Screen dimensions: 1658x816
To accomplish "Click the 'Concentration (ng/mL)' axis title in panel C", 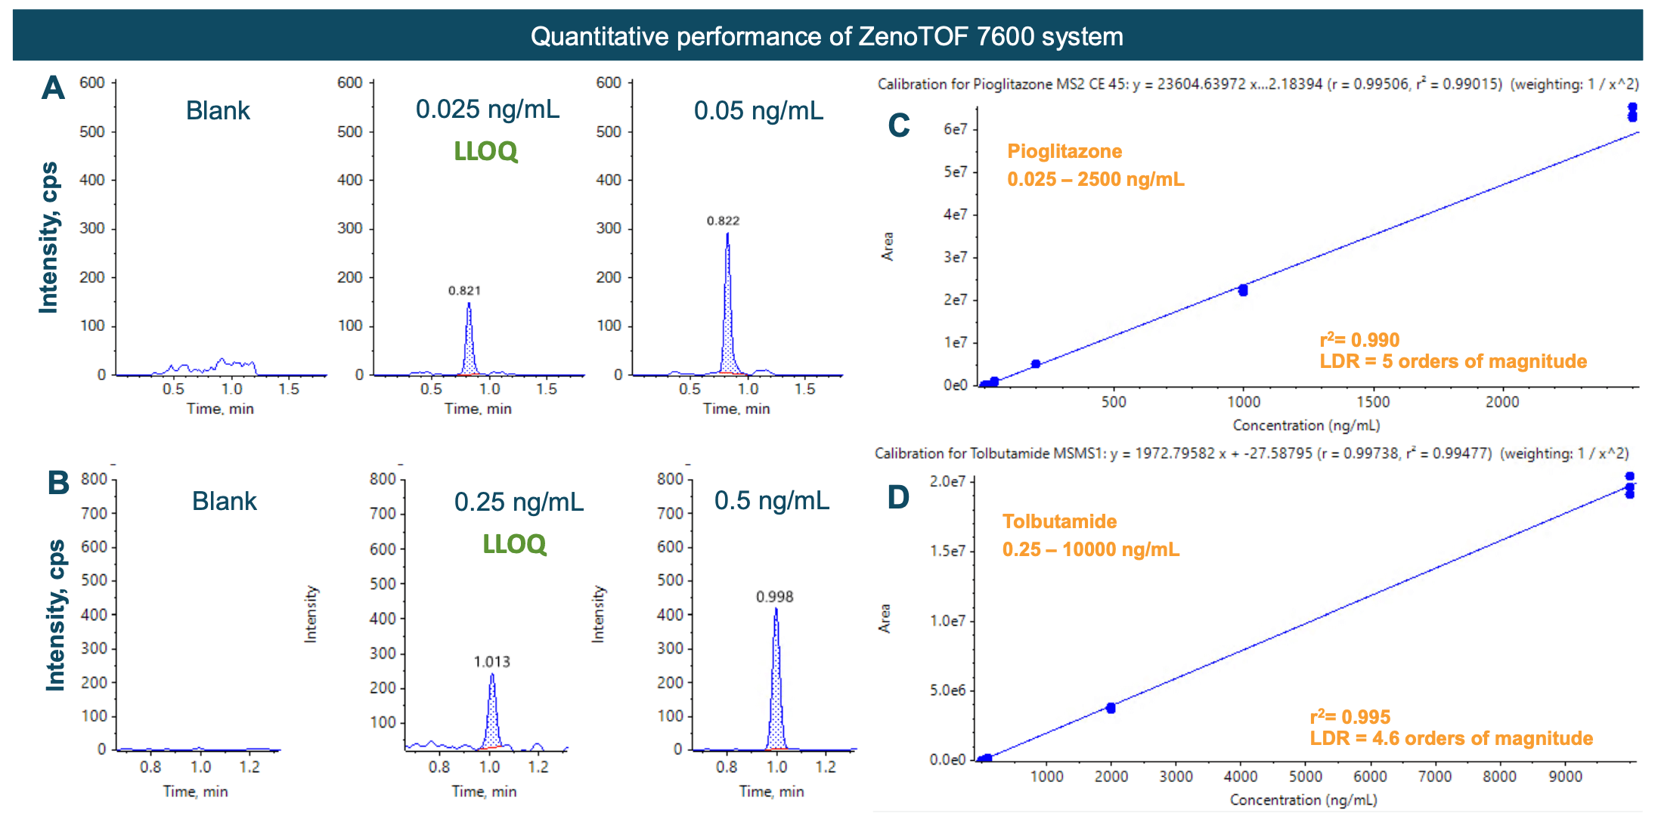I will [x=1306, y=425].
